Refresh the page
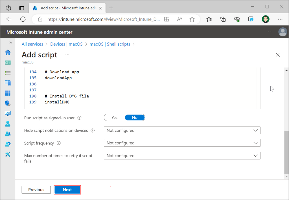The height and width of the screenshot is (200, 289). pos(23,19)
